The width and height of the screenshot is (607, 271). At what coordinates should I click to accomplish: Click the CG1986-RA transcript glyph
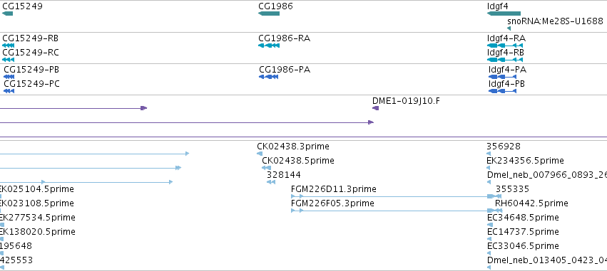(x=269, y=46)
